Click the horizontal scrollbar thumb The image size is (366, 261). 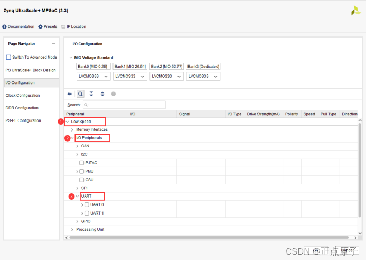pos(209,238)
